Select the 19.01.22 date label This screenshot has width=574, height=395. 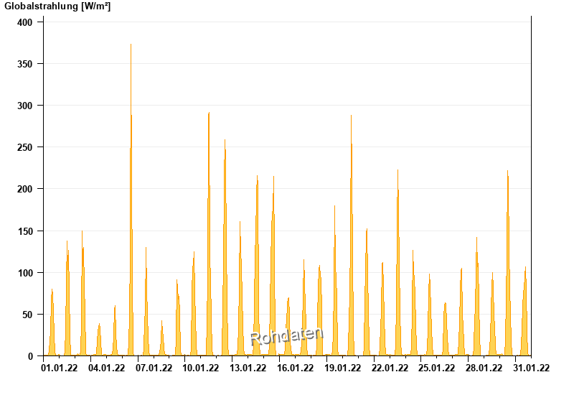(x=343, y=368)
